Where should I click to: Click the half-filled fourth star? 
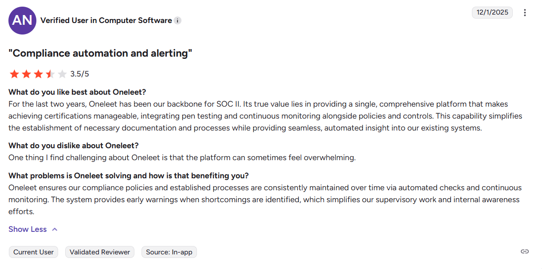pos(50,74)
